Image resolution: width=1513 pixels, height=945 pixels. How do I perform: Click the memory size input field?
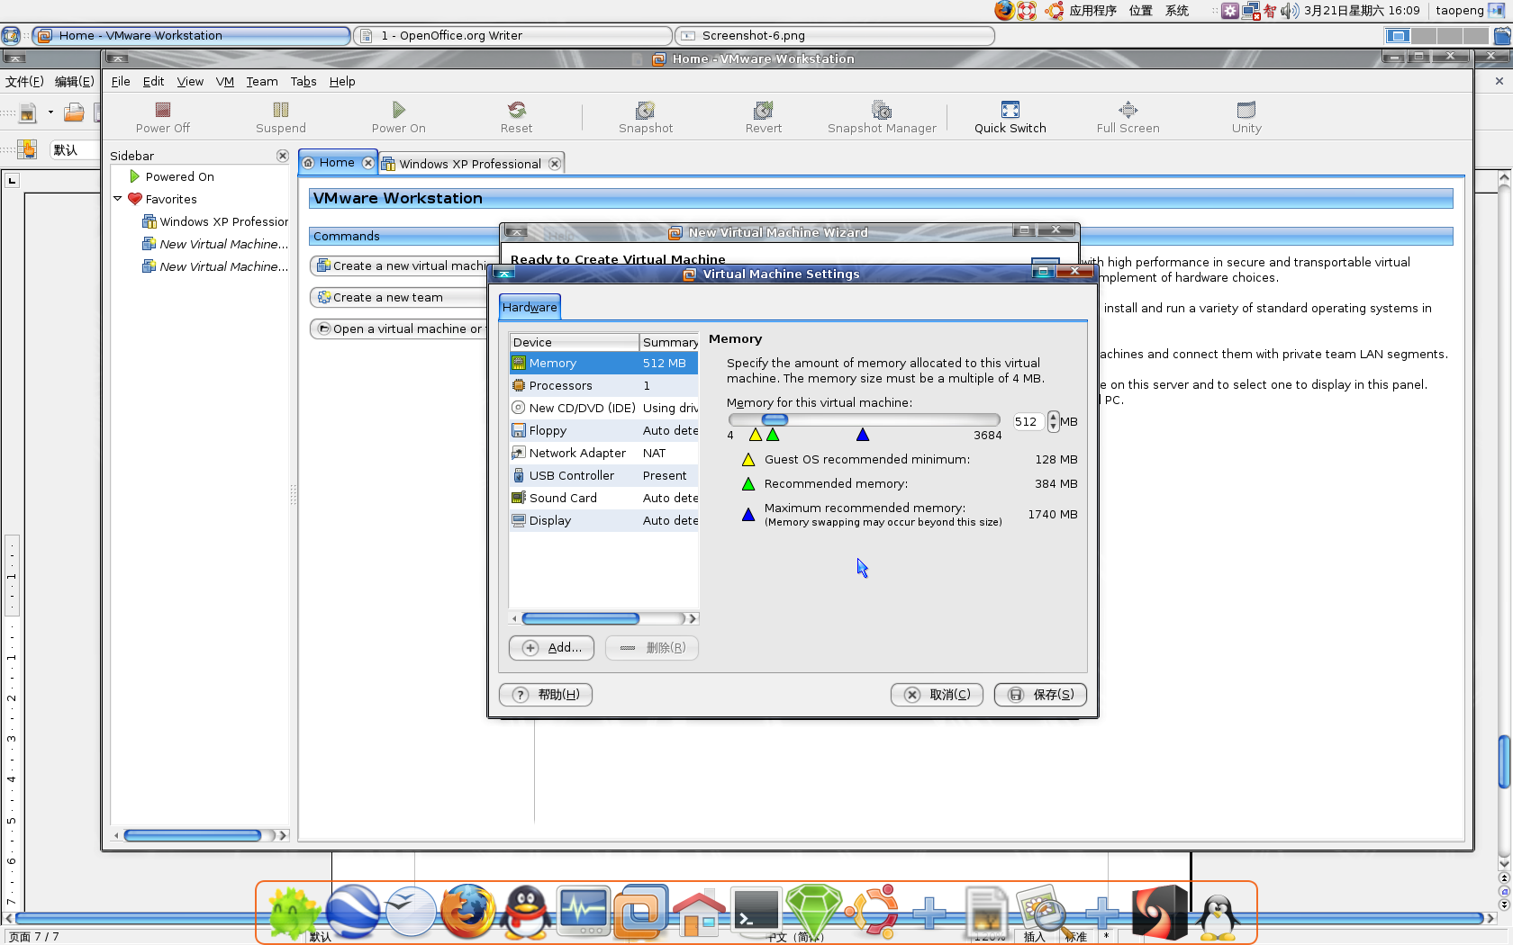(x=1028, y=421)
